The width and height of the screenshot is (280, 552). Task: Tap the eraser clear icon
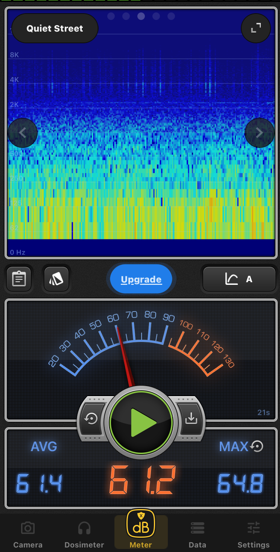click(x=56, y=279)
